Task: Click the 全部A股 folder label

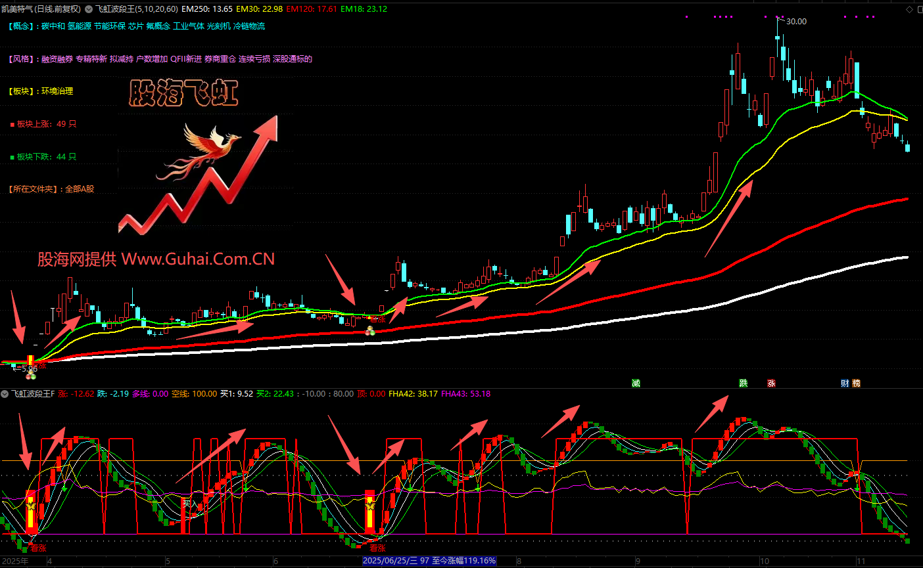Action: (x=80, y=189)
